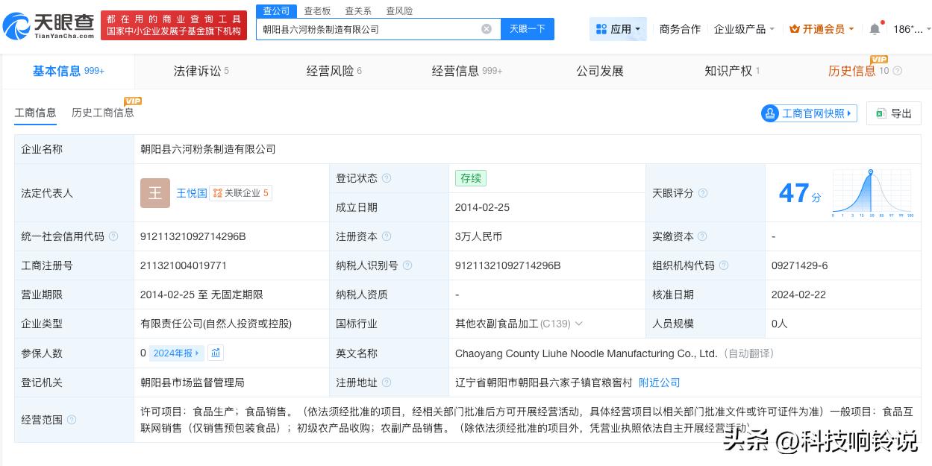This screenshot has width=932, height=466.
Task: Select the 法律诉讼 tab
Action: click(x=201, y=71)
